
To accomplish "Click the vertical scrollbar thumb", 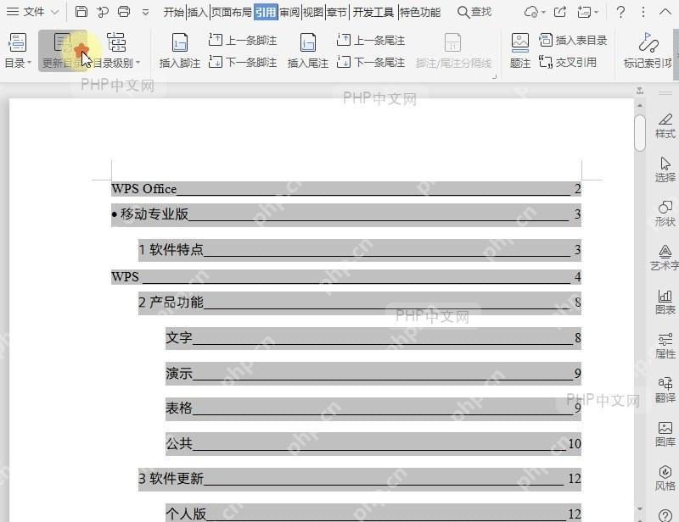I will click(640, 133).
